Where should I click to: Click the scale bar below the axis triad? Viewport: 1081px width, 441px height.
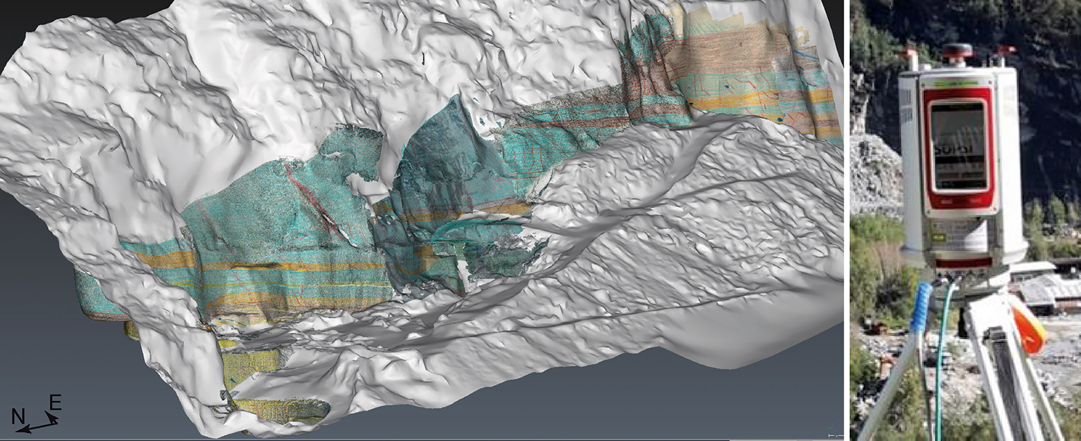836,436
